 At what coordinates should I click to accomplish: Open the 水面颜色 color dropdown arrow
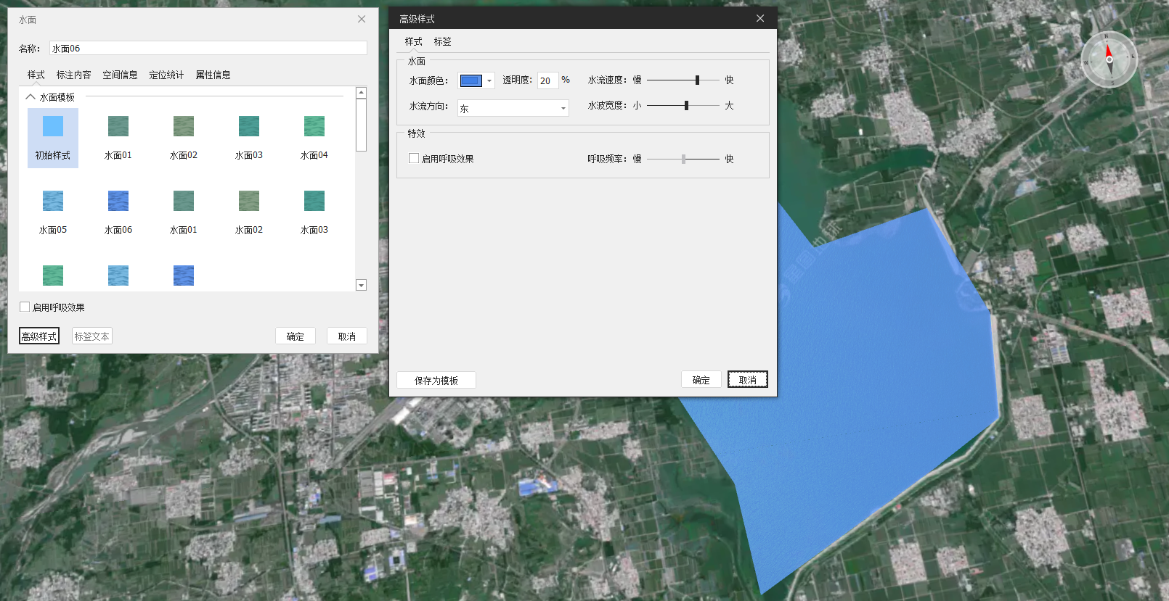490,80
